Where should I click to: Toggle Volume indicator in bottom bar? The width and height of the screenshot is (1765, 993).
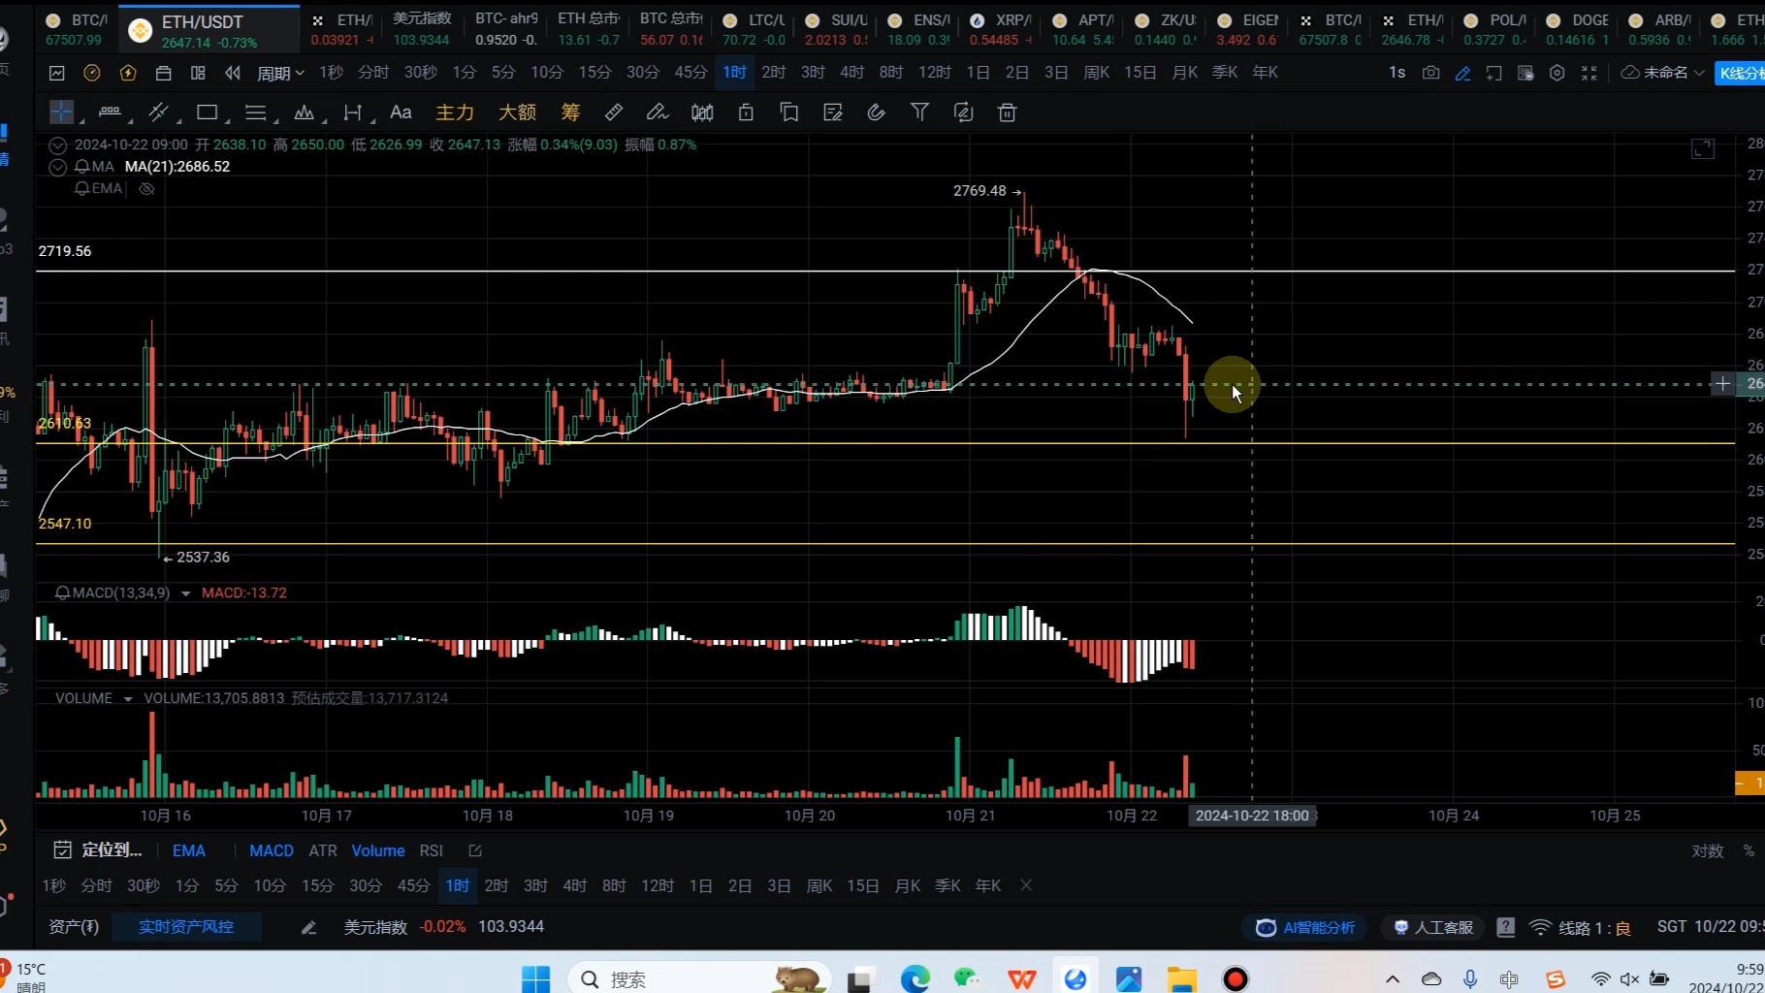378,850
